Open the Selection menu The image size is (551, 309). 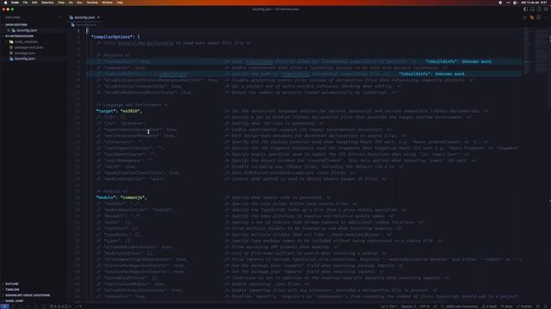click(x=47, y=3)
